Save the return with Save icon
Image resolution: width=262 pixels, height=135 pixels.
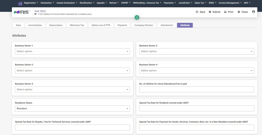[x=200, y=12]
